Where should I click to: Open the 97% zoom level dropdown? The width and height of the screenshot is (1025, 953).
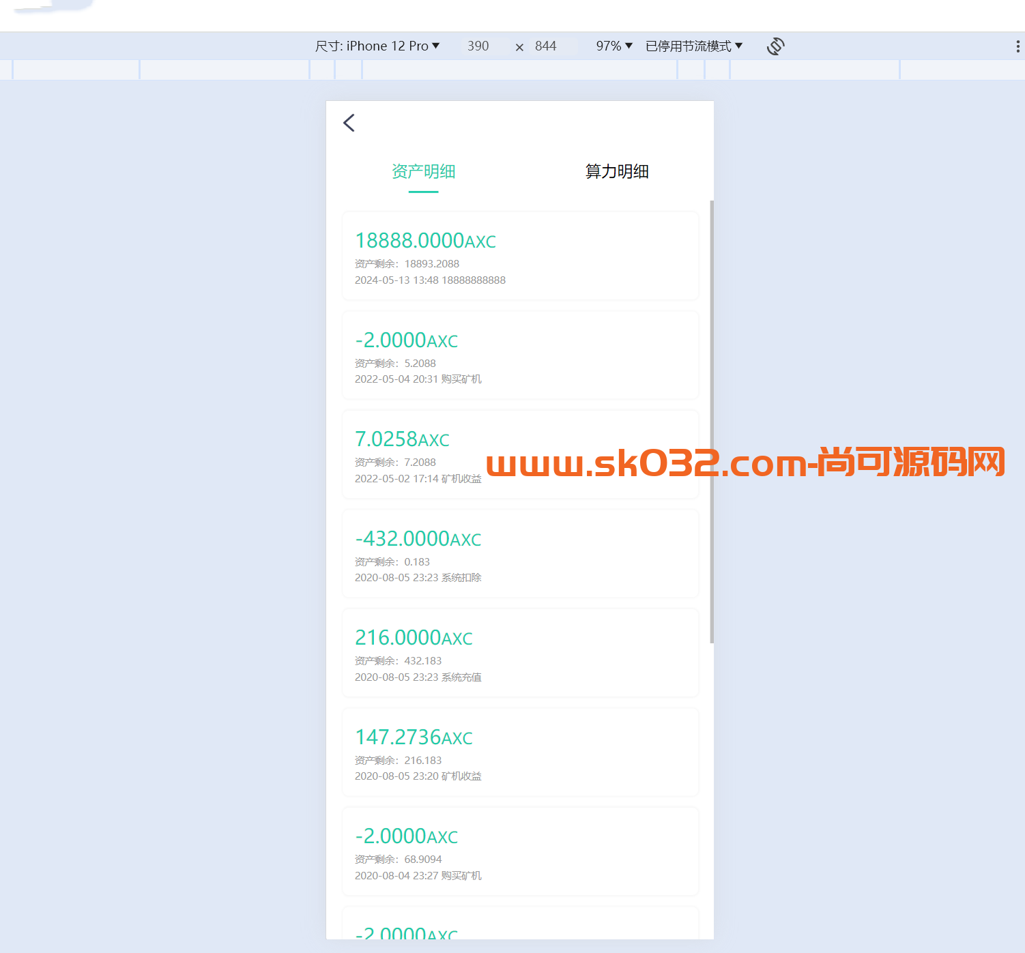[614, 46]
